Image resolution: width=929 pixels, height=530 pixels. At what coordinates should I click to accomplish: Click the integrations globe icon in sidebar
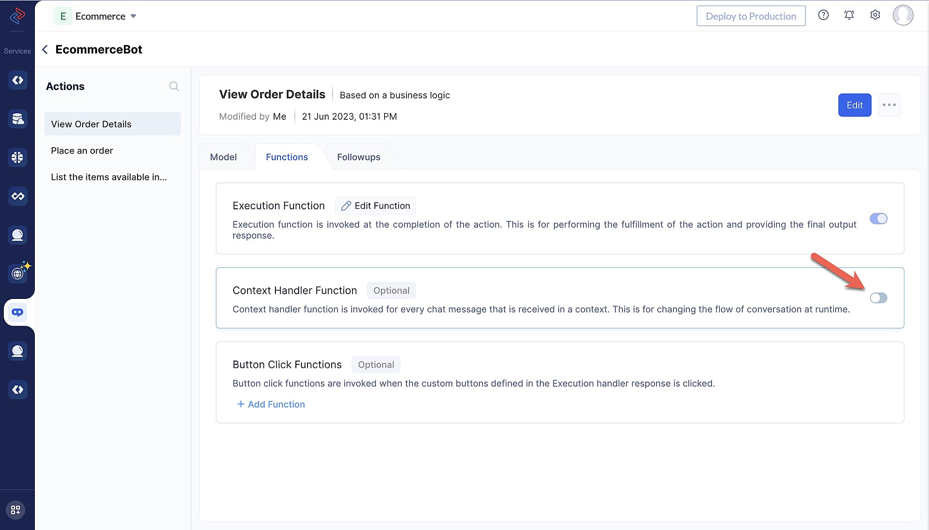17,273
